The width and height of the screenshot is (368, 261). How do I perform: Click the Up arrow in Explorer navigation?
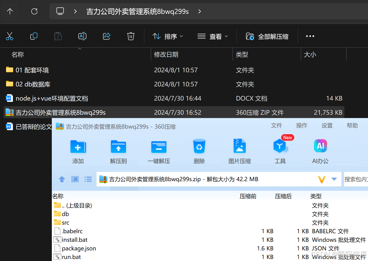pyautogui.click(x=10, y=11)
